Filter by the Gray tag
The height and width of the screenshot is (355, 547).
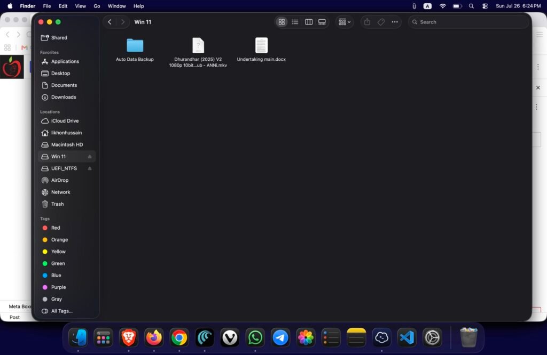tap(67, 299)
